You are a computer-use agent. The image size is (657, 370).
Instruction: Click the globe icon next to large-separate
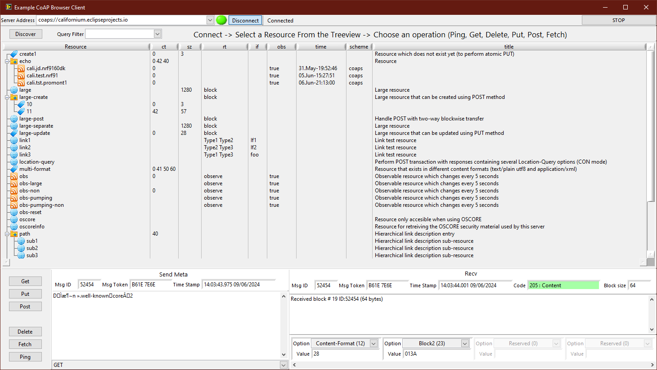[13, 126]
